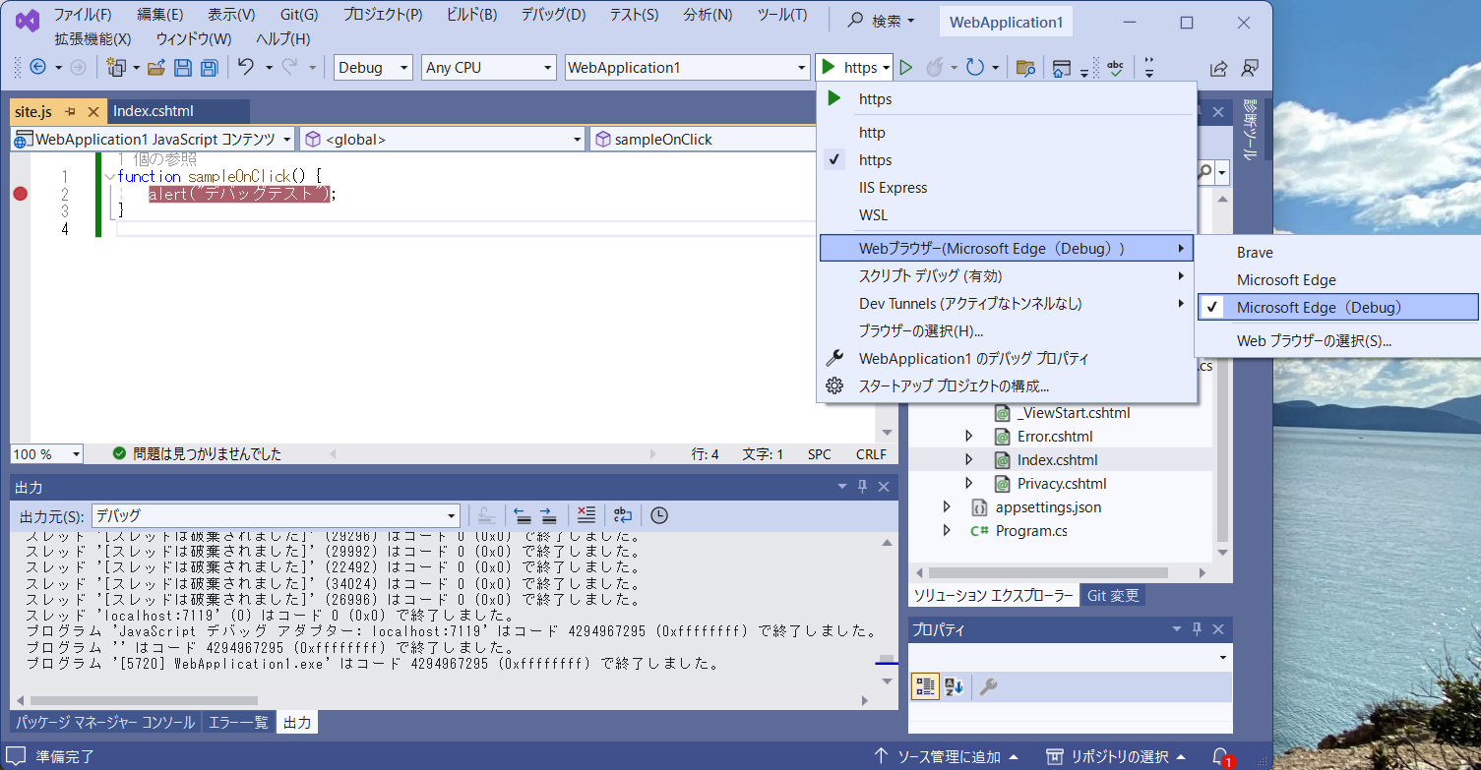Click the save all disks icon
Viewport: 1481px width, 770px height.
[209, 68]
